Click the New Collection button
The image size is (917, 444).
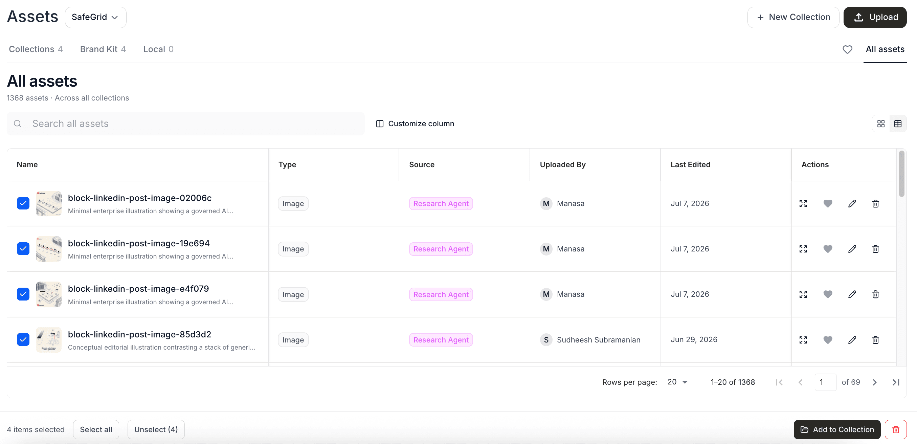[793, 17]
